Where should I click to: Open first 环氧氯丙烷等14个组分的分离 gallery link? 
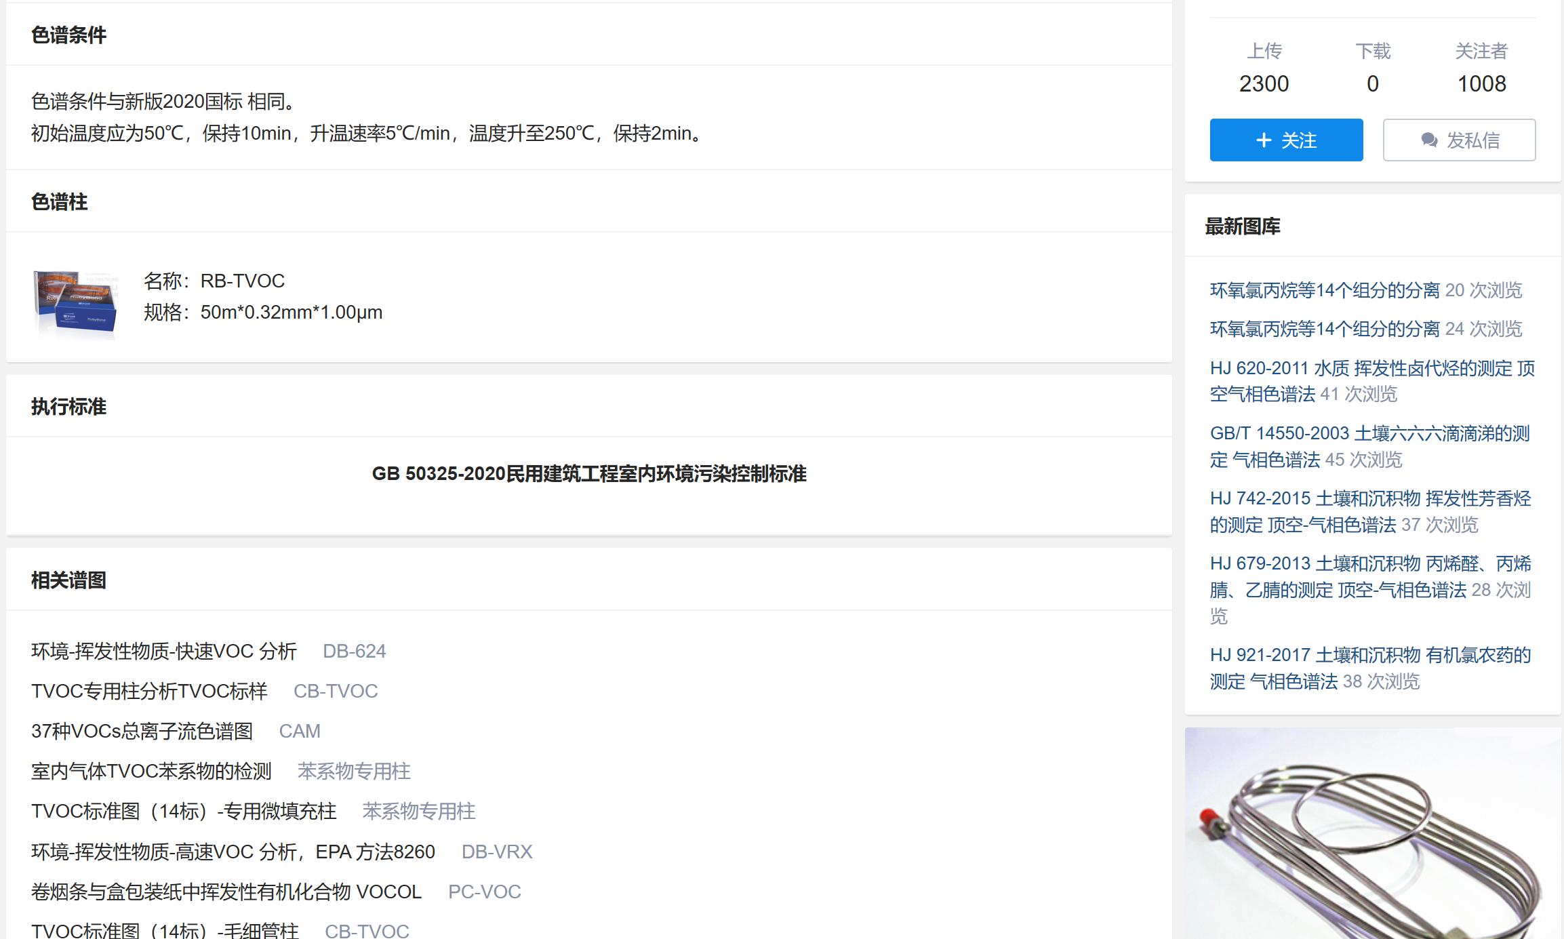click(x=1324, y=290)
